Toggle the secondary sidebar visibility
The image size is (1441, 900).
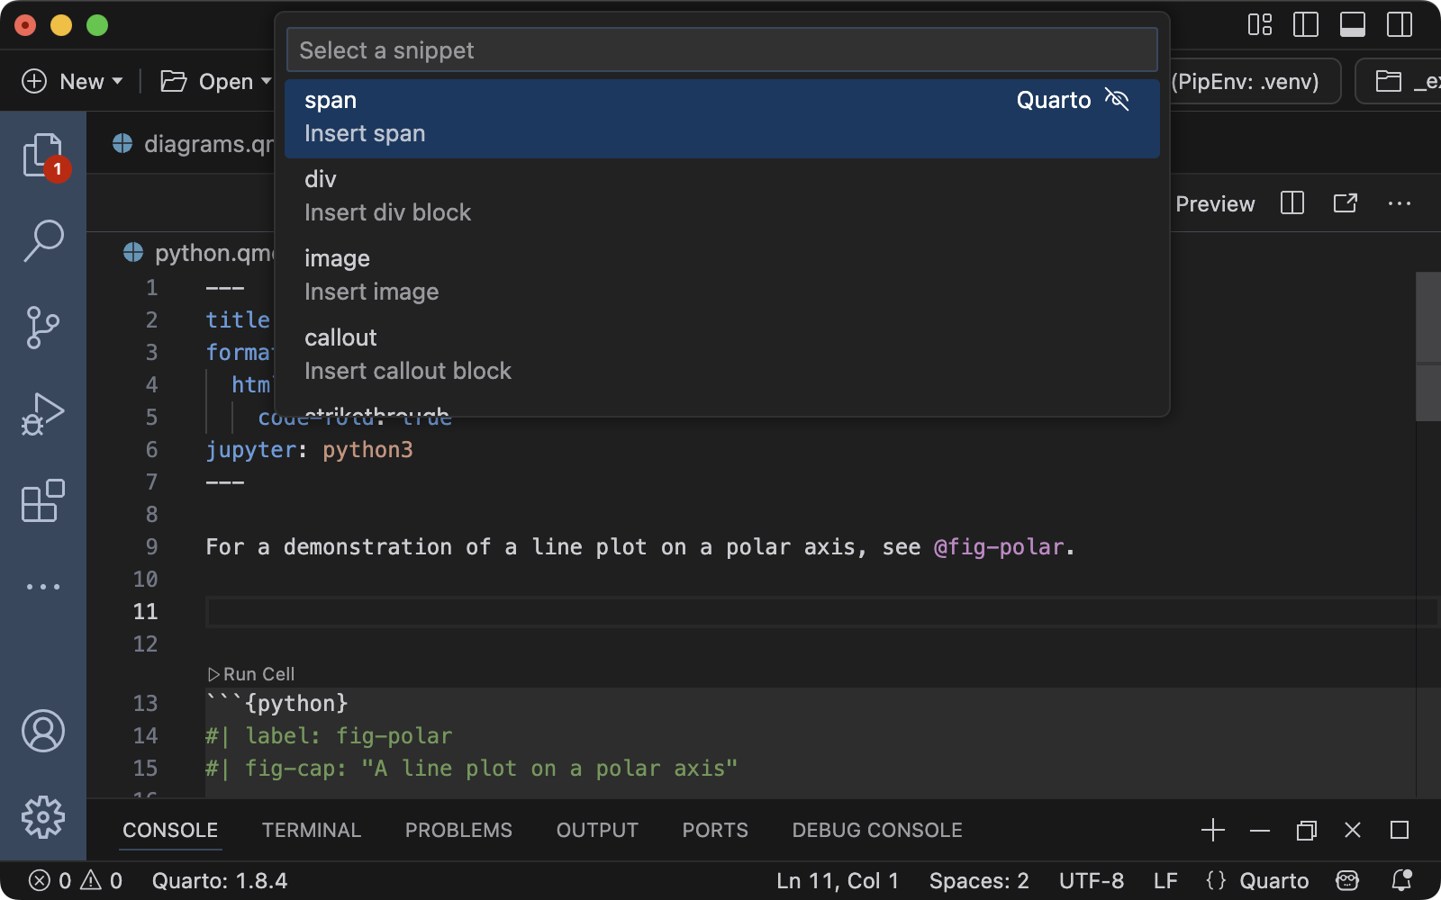coord(1398,24)
